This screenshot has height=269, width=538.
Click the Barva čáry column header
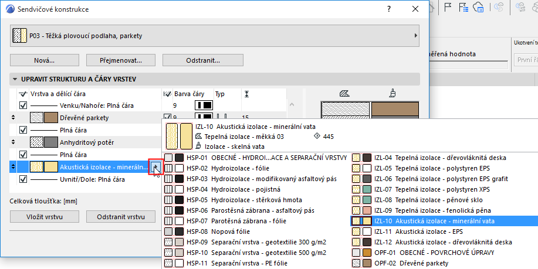pos(189,94)
